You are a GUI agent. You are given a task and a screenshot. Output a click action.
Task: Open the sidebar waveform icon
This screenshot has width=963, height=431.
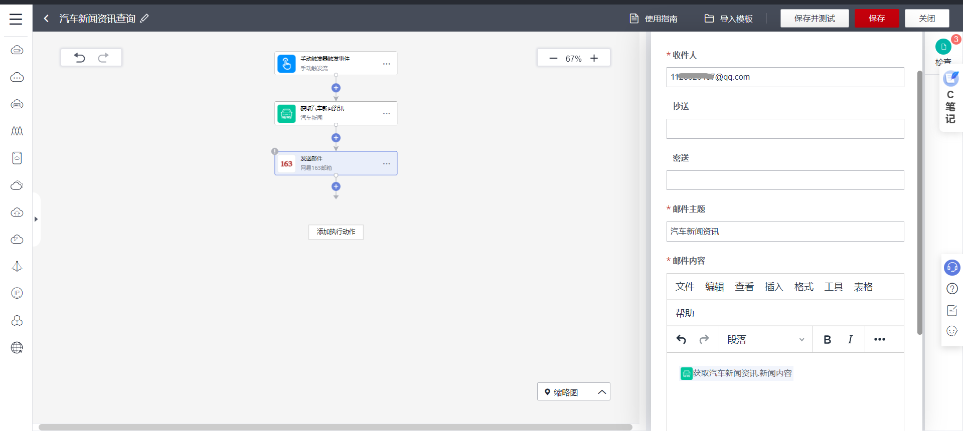click(17, 131)
